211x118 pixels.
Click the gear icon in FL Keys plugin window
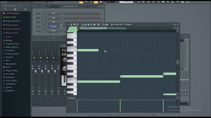click(x=64, y=46)
